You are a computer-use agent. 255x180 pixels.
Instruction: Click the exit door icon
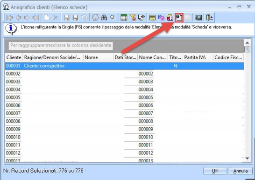coord(209,18)
